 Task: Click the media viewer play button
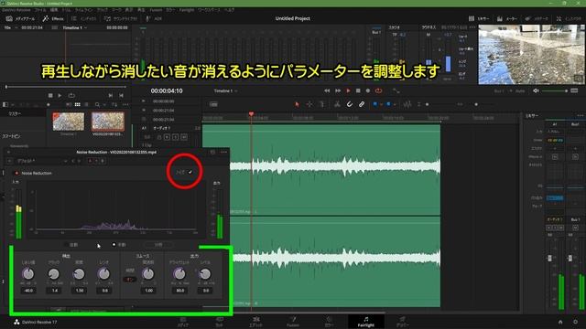point(60,95)
